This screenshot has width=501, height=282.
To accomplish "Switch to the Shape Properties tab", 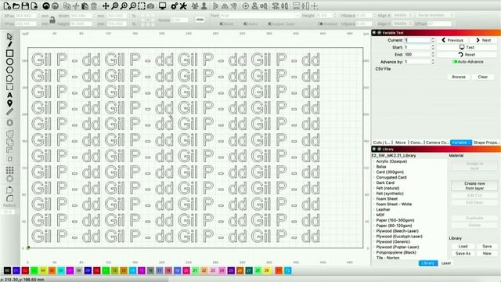I will point(485,143).
